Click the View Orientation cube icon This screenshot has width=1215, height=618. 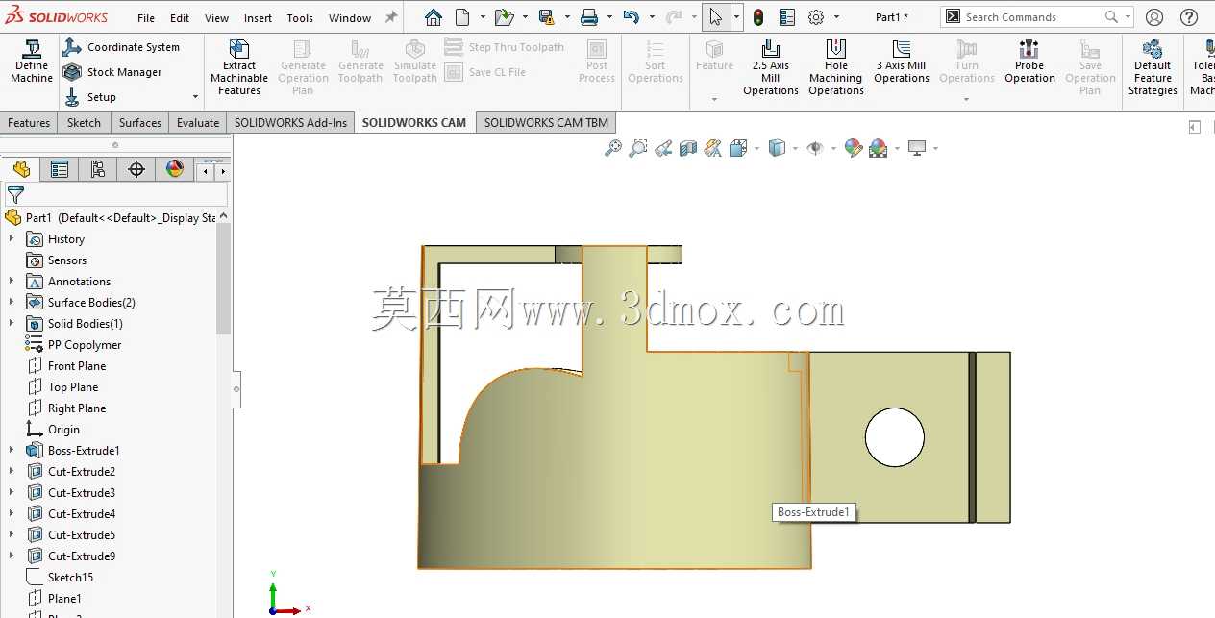[x=738, y=148]
